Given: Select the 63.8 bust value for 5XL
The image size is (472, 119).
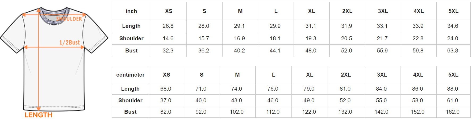Looking at the screenshot, I should 453,51.
